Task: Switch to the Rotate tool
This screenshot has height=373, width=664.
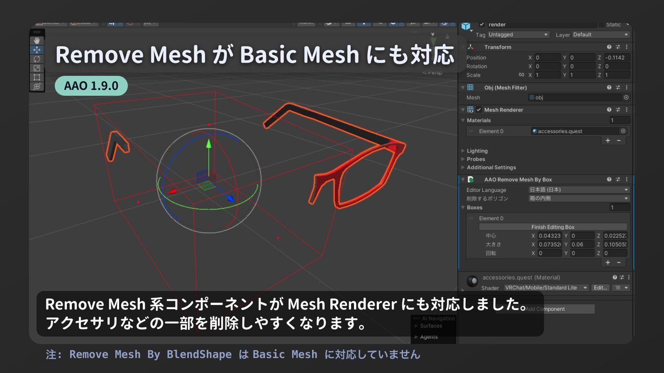Action: (x=37, y=59)
